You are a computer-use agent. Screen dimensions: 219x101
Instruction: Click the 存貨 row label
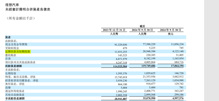[8, 59]
